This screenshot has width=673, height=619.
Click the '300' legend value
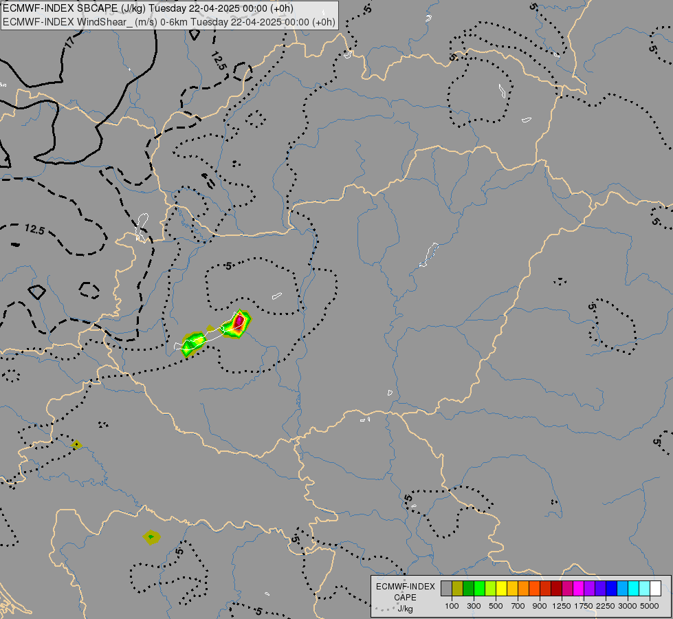474,606
